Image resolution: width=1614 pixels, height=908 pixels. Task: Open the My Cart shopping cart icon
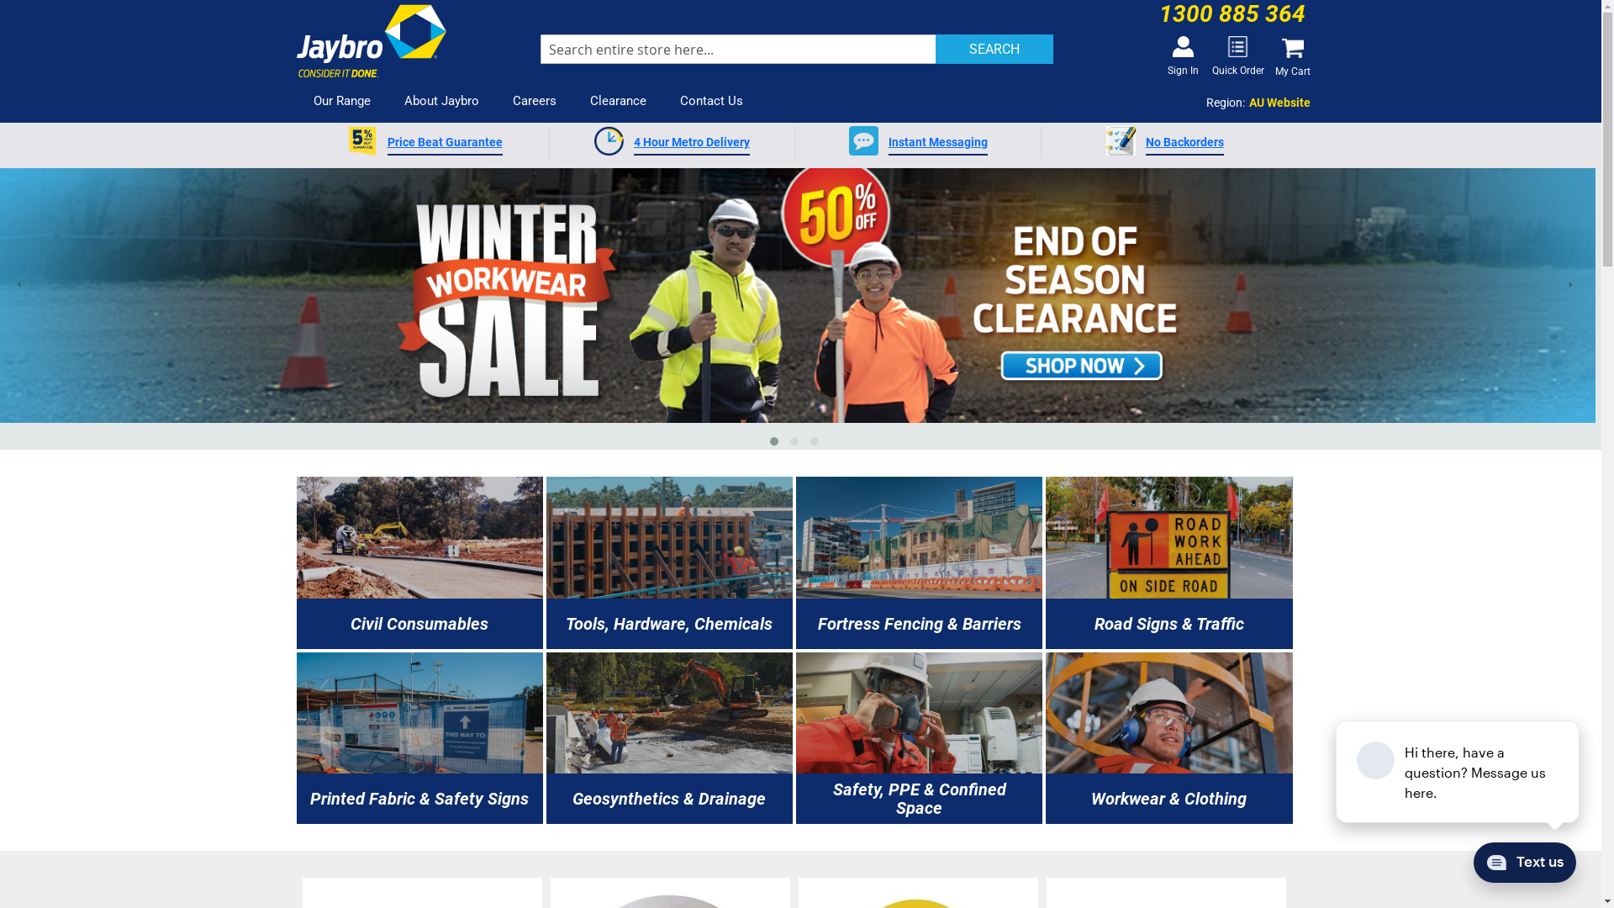pos(1292,48)
